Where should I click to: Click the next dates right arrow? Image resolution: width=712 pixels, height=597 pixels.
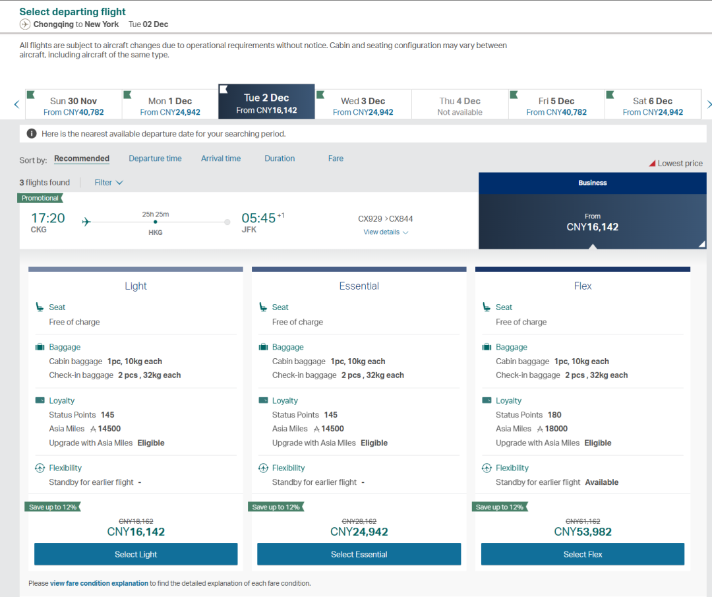click(x=709, y=104)
